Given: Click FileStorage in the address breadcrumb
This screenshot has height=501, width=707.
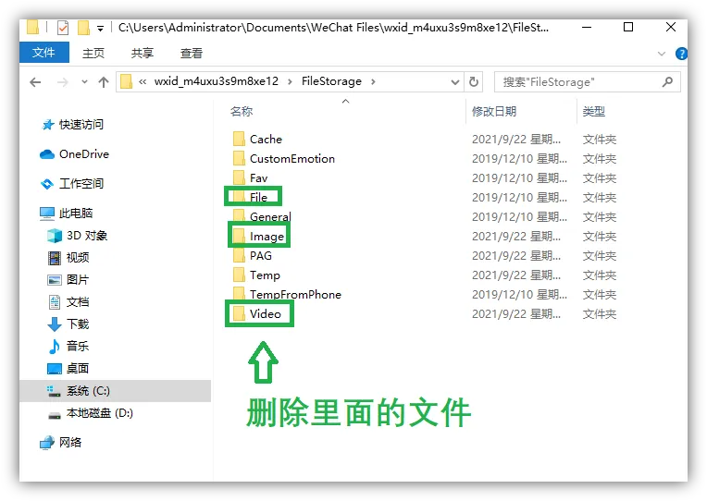Looking at the screenshot, I should 331,81.
